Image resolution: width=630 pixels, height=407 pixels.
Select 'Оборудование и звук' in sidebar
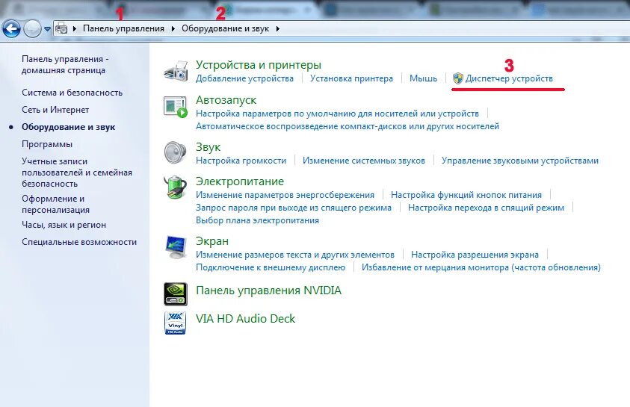[68, 127]
